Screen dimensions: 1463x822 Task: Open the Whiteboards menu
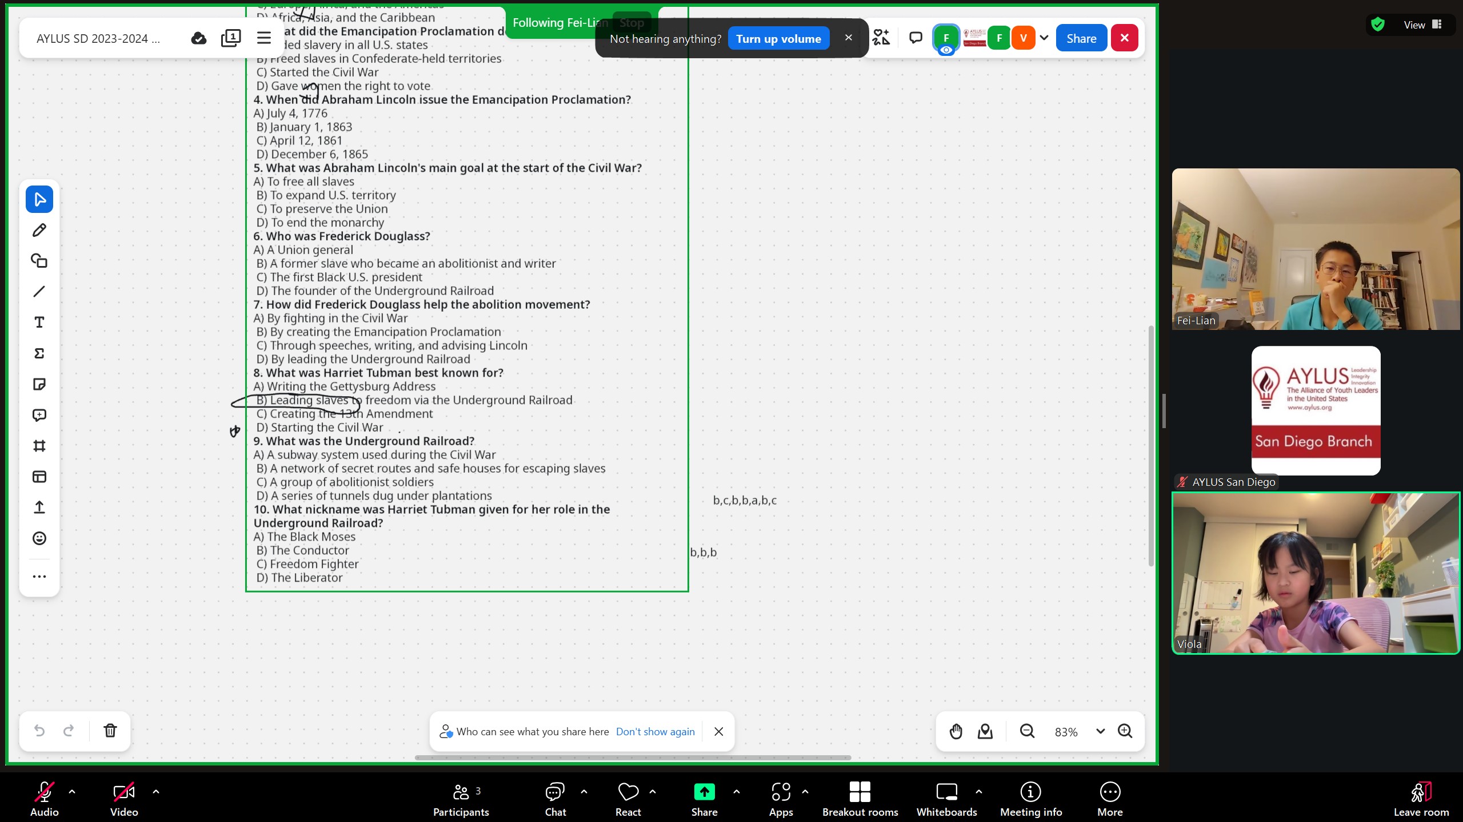[946, 797]
